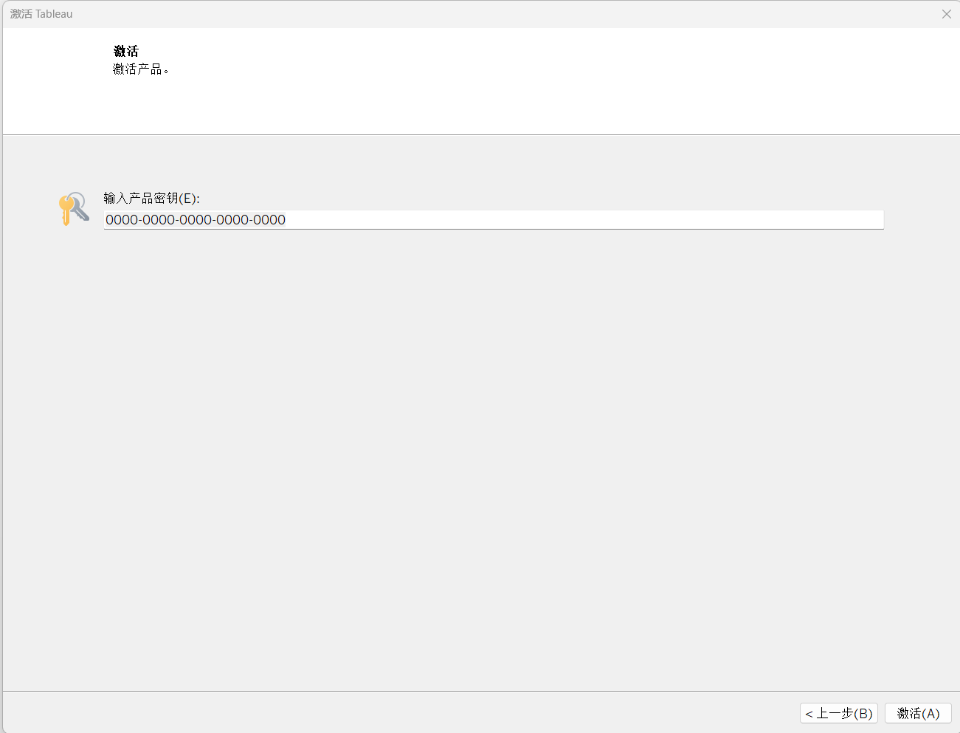This screenshot has height=733, width=960.
Task: Place cursor in the 0000-0000-0000-0000-0000 key text
Action: pyautogui.click(x=196, y=220)
